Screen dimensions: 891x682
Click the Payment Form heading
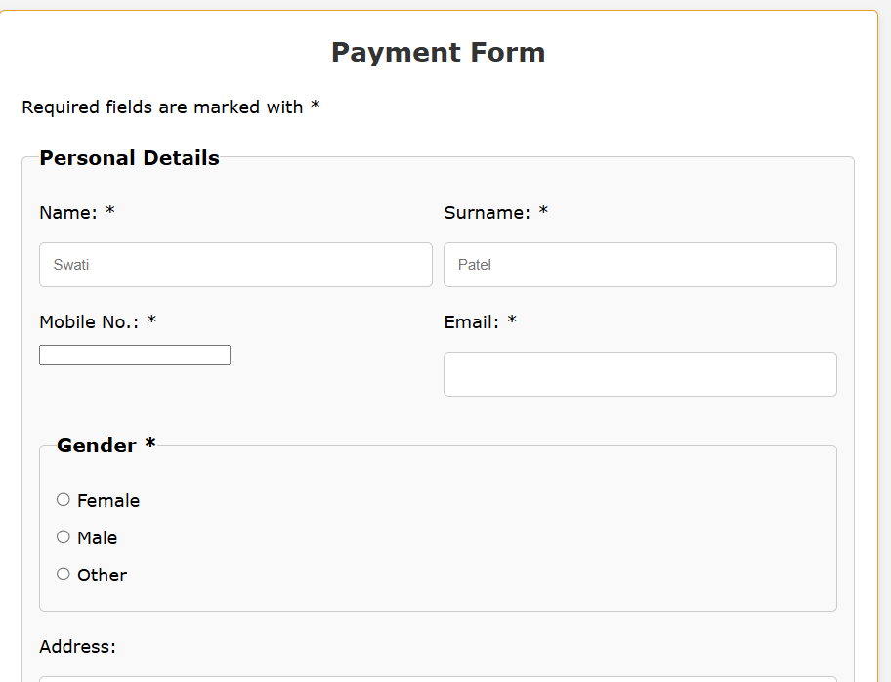[x=438, y=53]
